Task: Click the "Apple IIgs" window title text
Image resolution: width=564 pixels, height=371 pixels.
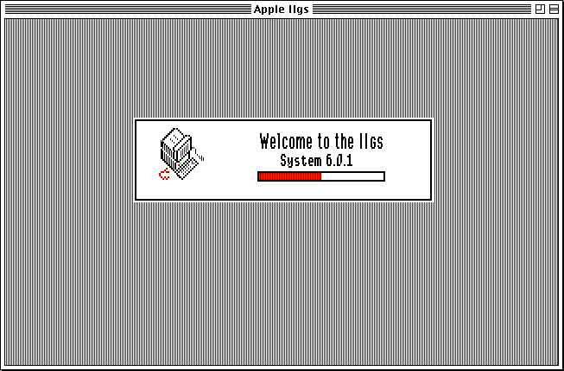Action: pyautogui.click(x=282, y=10)
